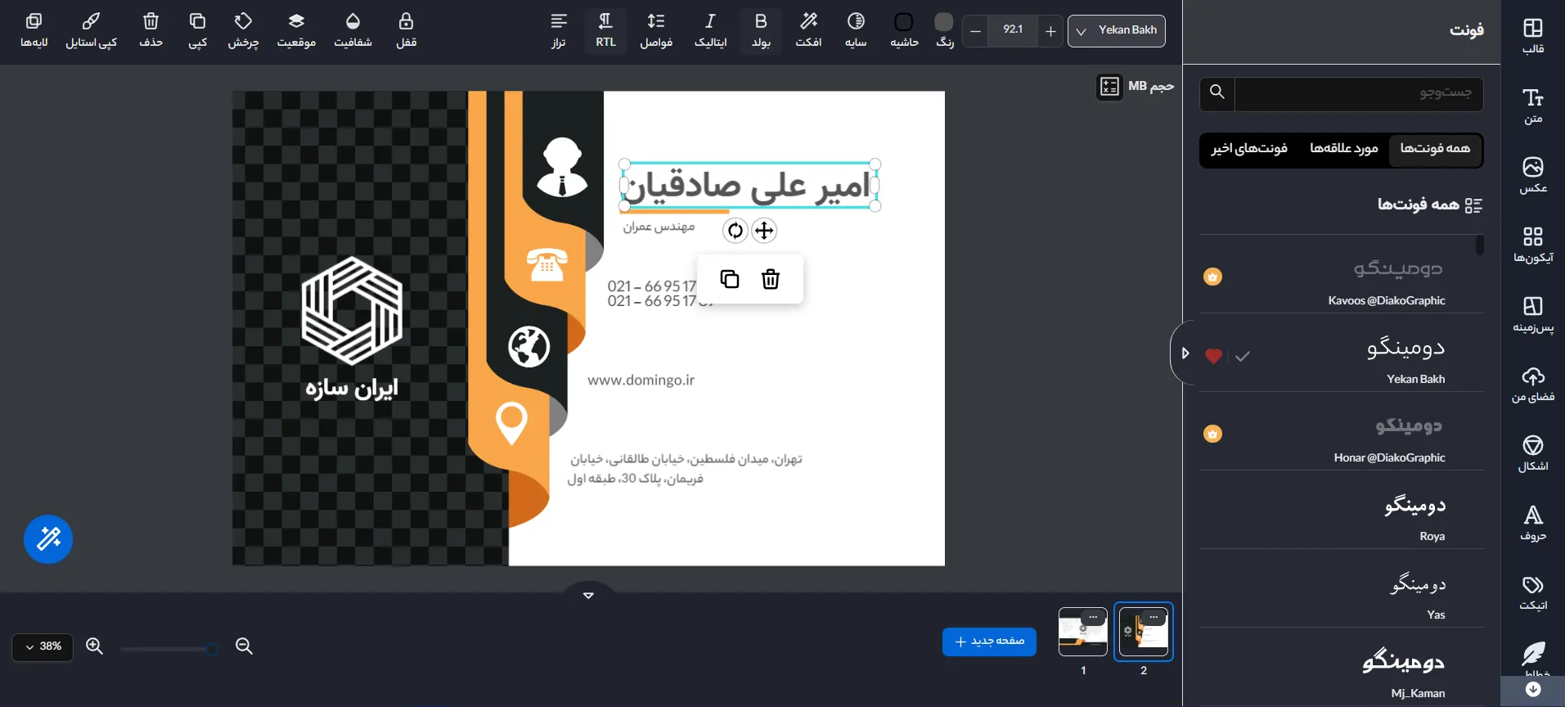Click the Copy (کپی) toolbar icon
Image resolution: width=1565 pixels, height=707 pixels.
197,30
